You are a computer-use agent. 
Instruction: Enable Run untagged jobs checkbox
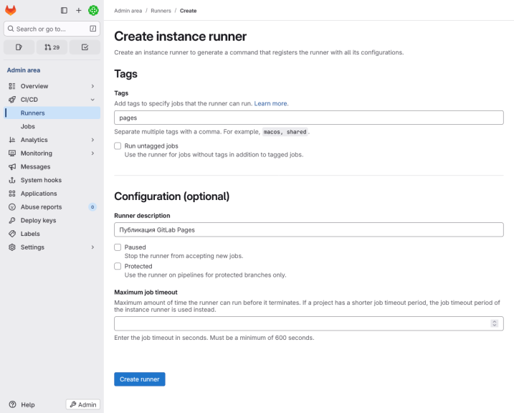[x=118, y=146]
